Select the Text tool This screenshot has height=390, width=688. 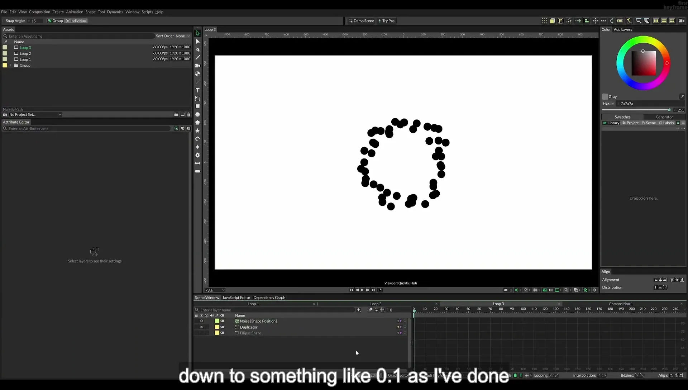(197, 90)
